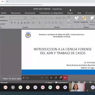Open the align text vertical option
Image resolution: width=95 pixels, height=95 pixels.
[x=69, y=20]
